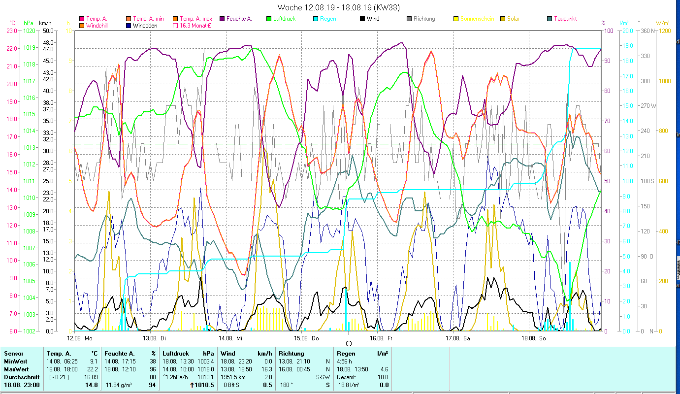Select the yellow Sonnenschein legend swatch
Screen dimensions: 680x394
tap(455, 19)
